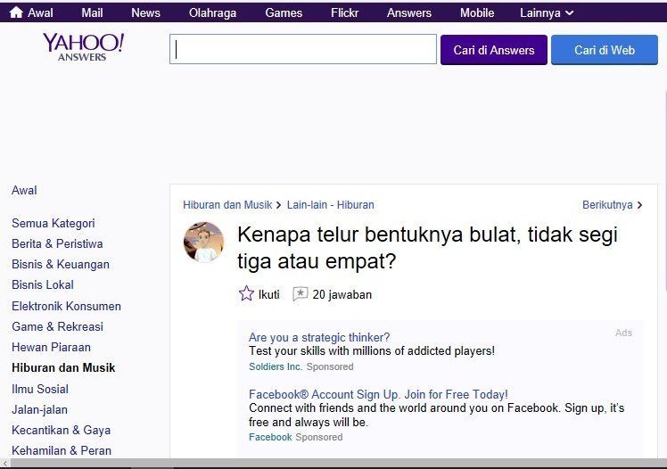Open Hiburan dan Musik breadcrumb link
The height and width of the screenshot is (469, 667).
pos(227,205)
